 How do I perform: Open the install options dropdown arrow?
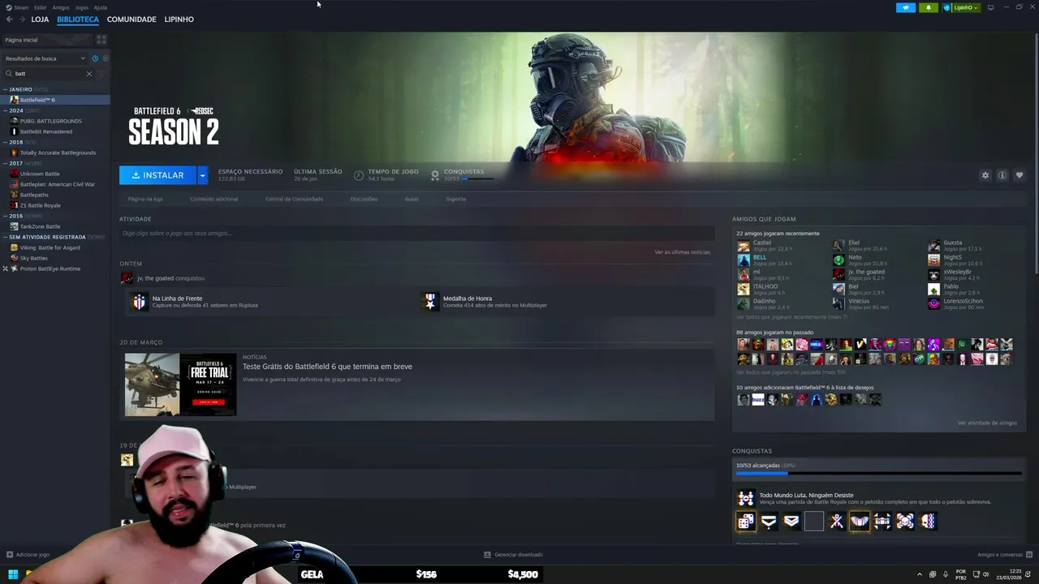203,175
